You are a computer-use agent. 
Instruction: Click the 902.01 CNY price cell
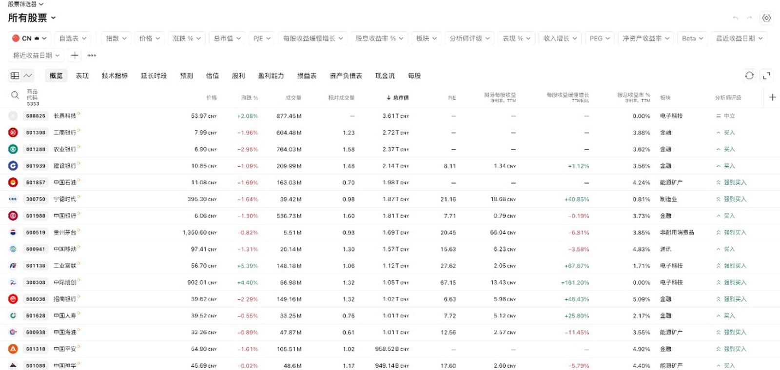202,282
